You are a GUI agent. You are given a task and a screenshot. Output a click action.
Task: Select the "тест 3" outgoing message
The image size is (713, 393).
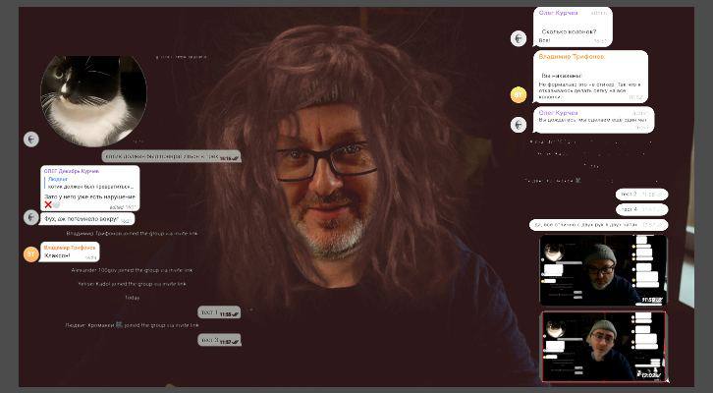219,340
